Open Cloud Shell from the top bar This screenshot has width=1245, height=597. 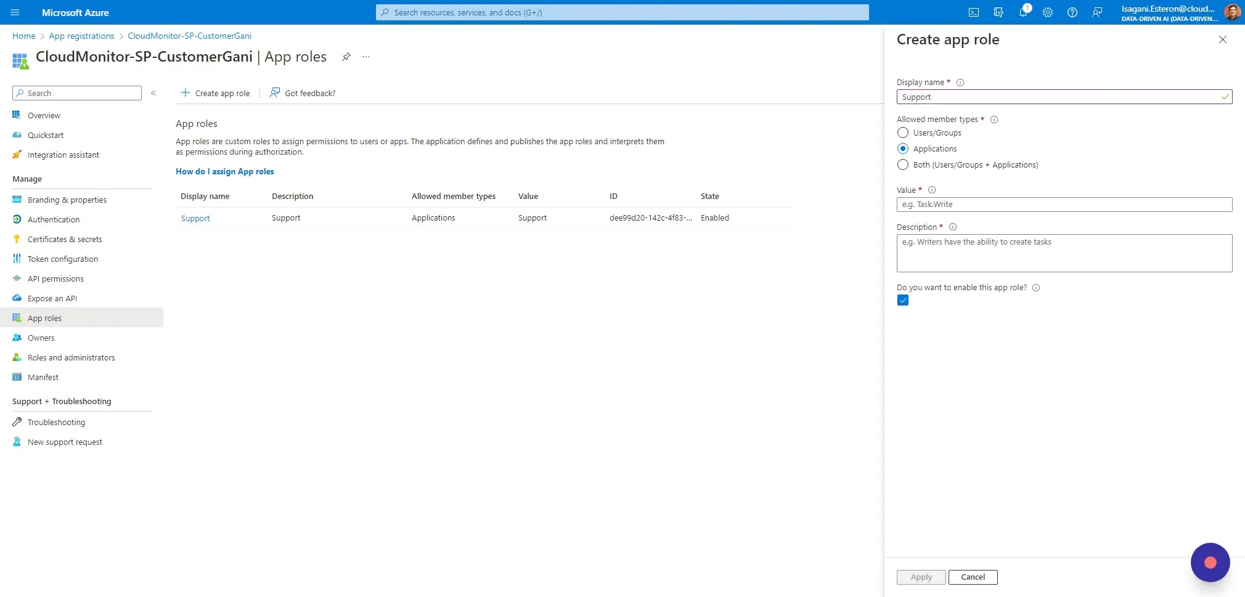coord(974,12)
